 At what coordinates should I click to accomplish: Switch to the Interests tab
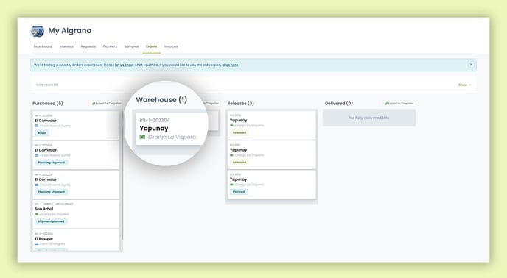click(x=66, y=46)
